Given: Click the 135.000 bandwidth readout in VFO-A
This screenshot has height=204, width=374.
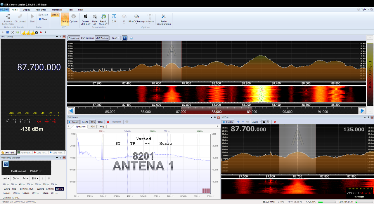Looking at the screenshot, I should (354, 130).
